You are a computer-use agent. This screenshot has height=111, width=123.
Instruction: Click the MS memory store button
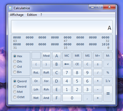[87, 56]
